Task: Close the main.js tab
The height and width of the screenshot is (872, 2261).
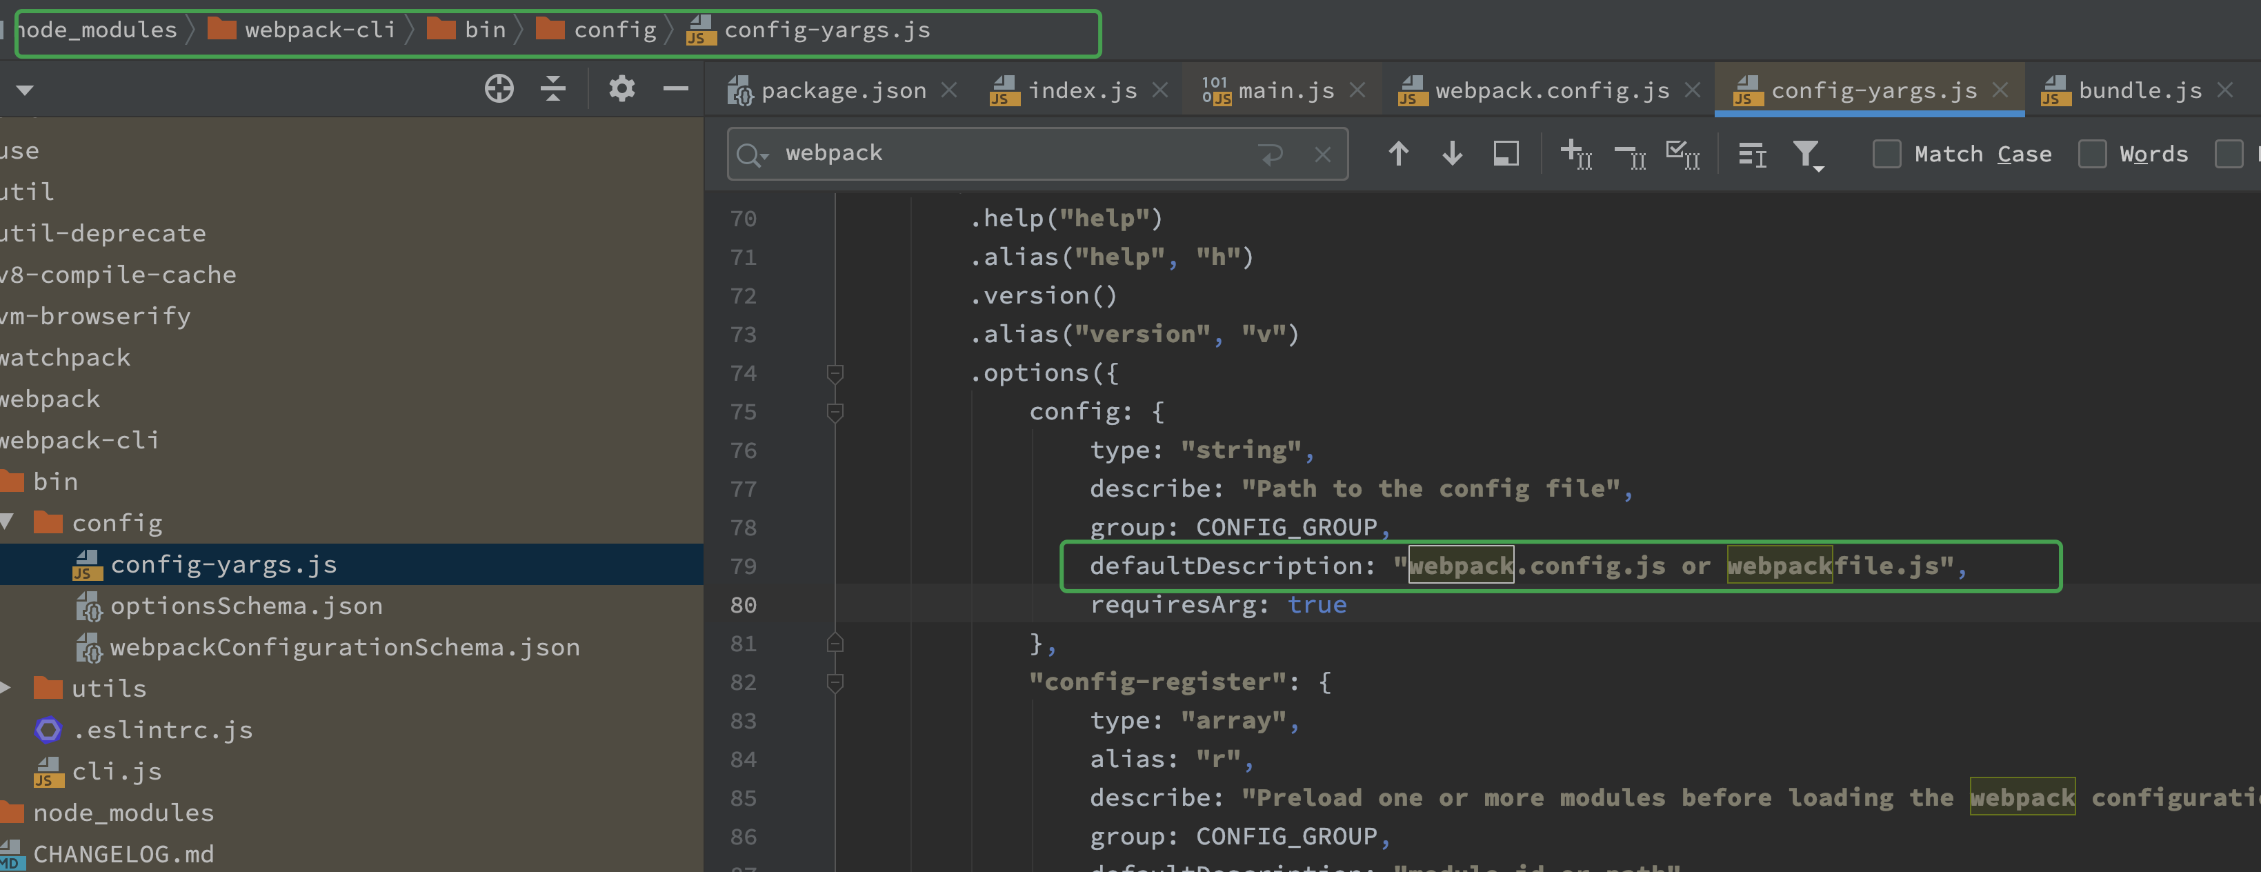Action: [x=1357, y=90]
